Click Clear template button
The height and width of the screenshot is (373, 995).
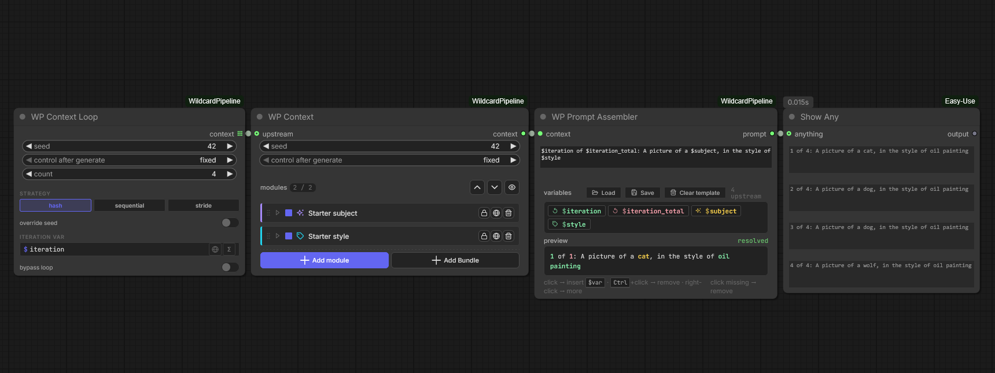695,193
